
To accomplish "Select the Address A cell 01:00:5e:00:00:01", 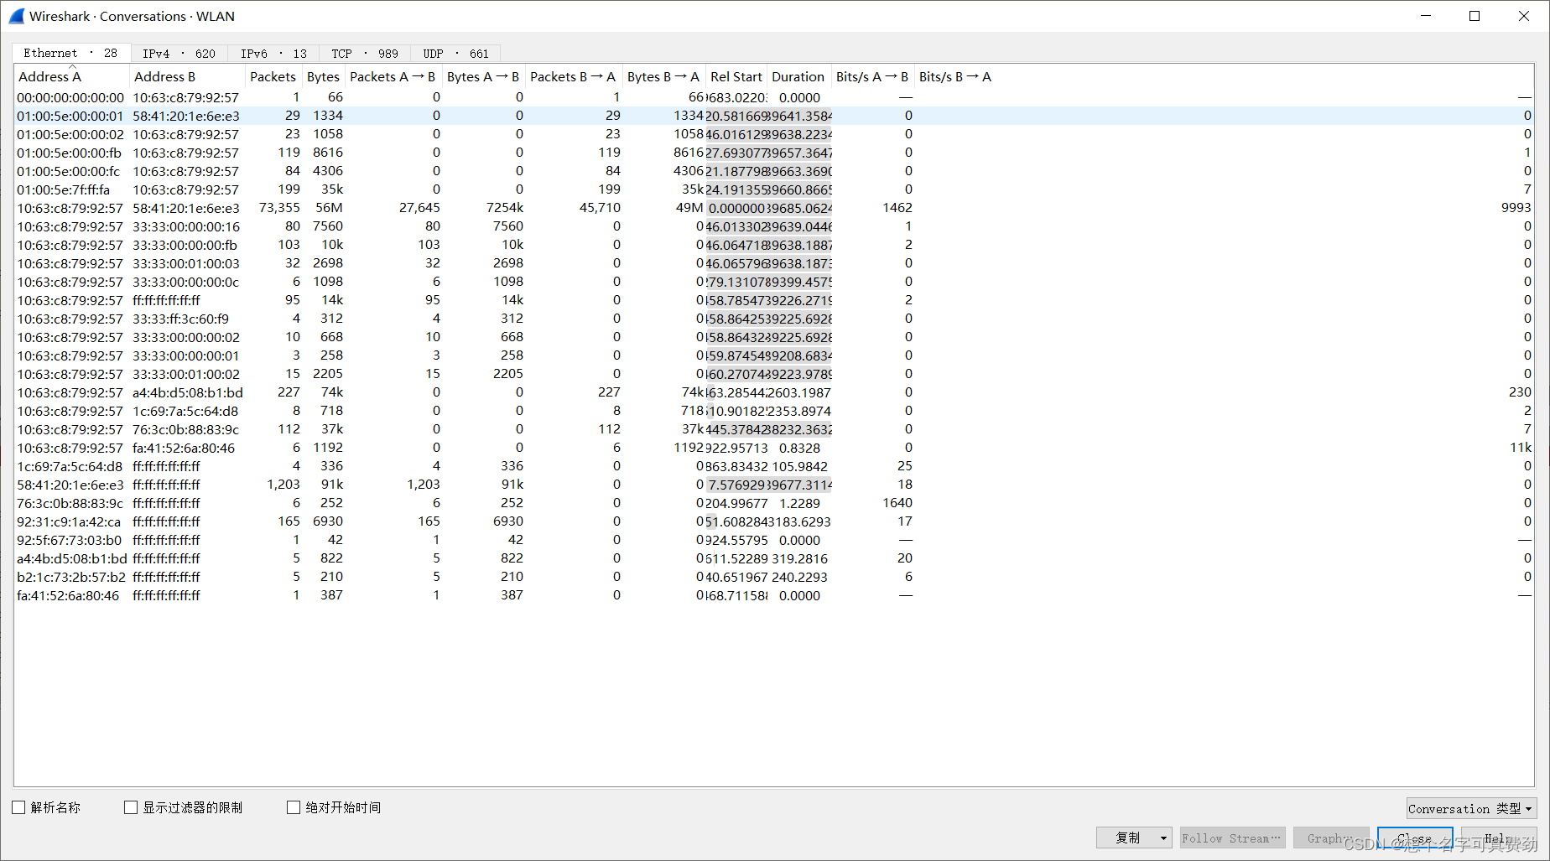I will pyautogui.click(x=70, y=116).
